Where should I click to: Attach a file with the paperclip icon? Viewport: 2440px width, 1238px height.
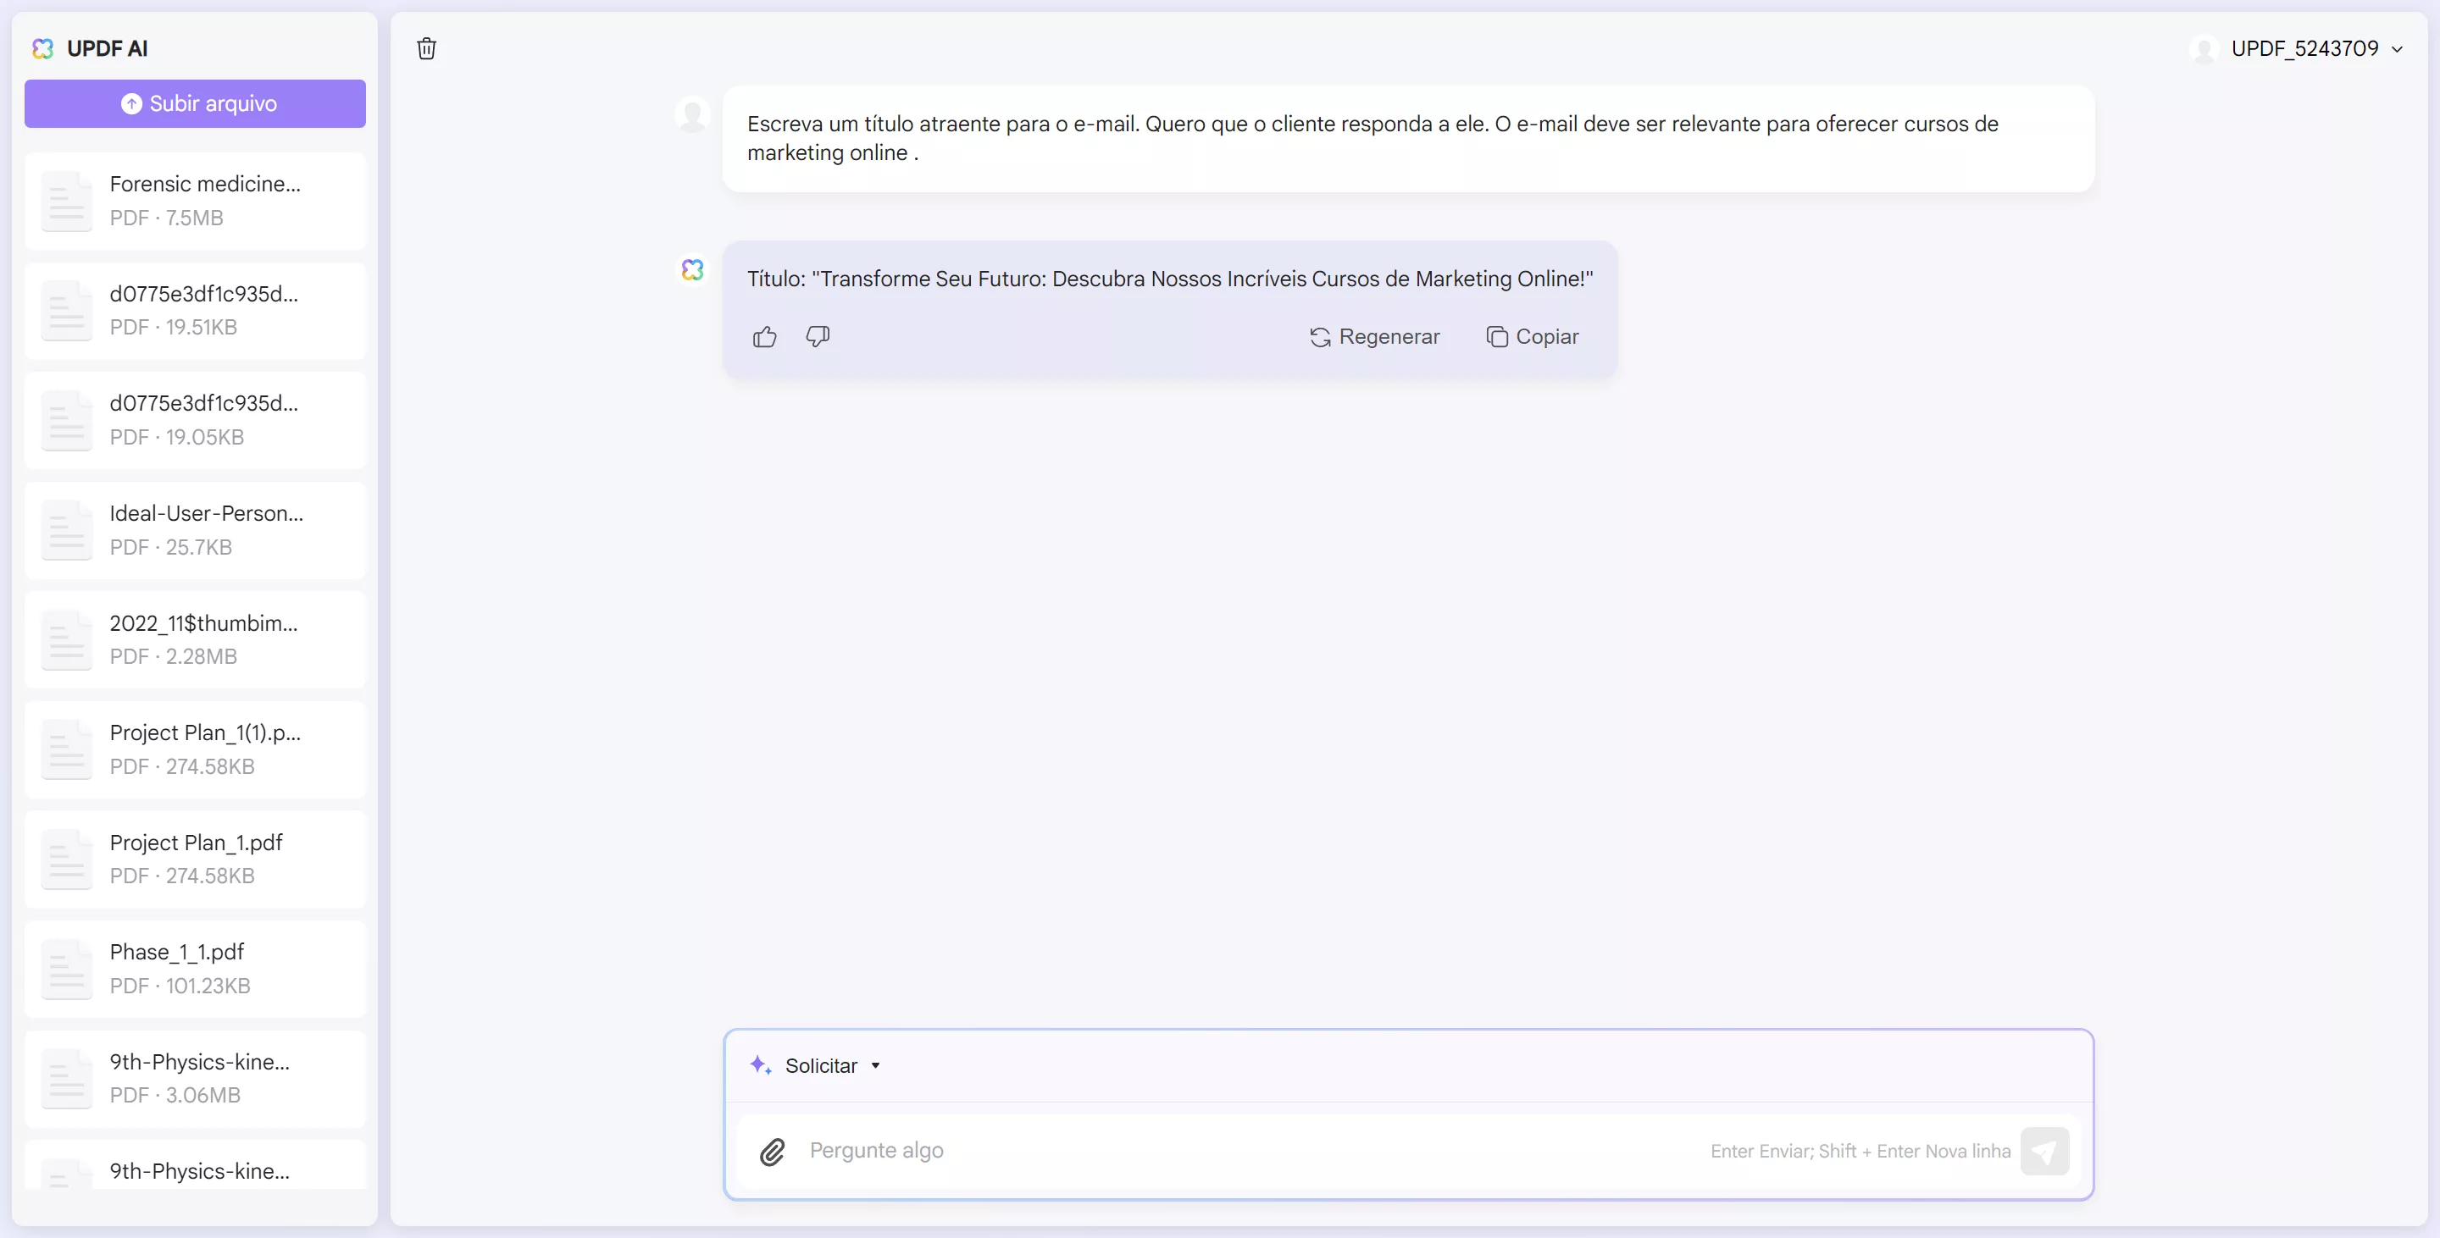[772, 1151]
